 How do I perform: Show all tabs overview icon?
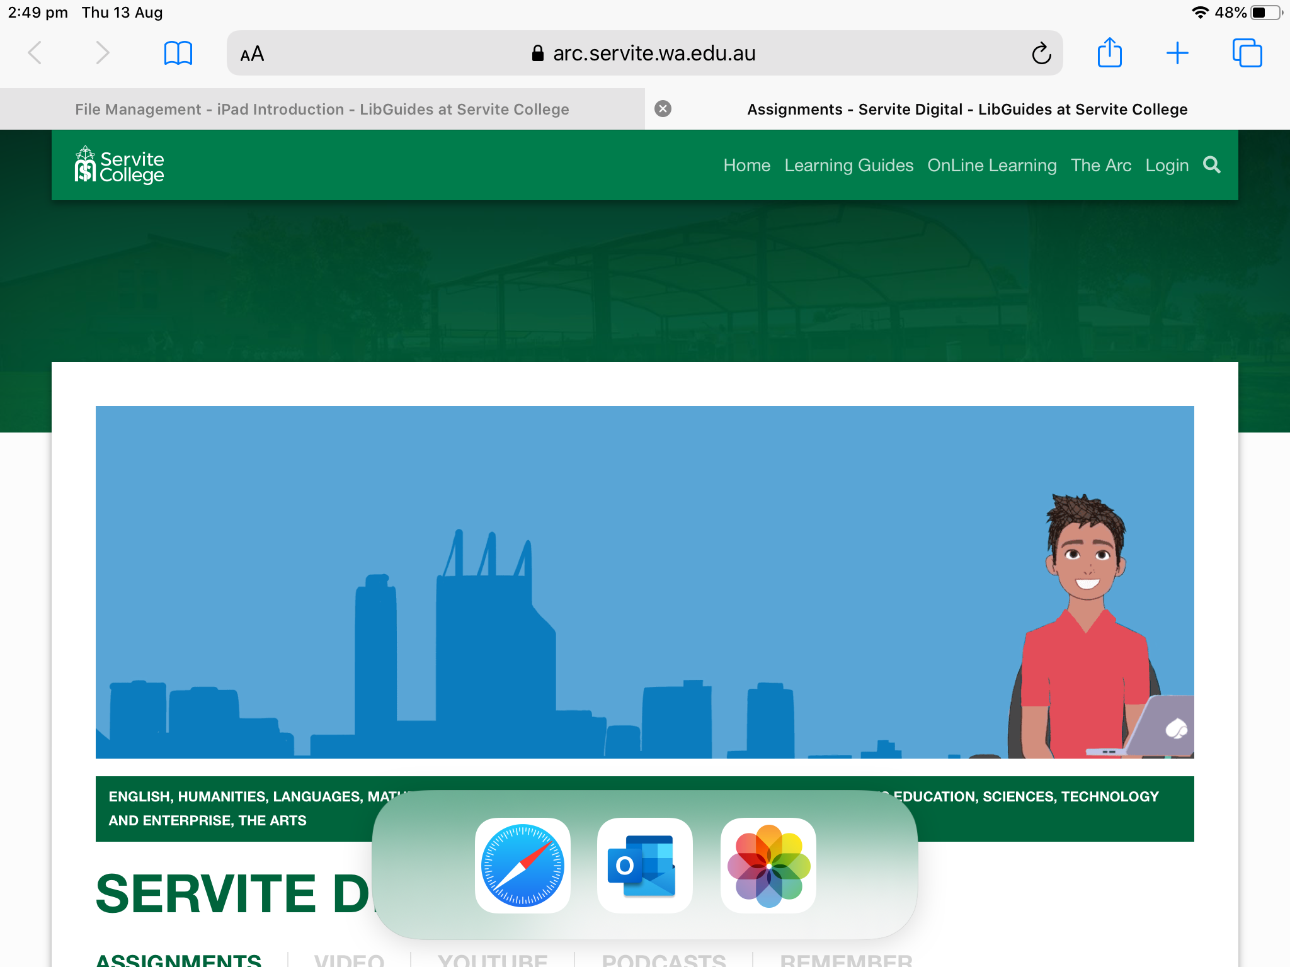coord(1247,53)
